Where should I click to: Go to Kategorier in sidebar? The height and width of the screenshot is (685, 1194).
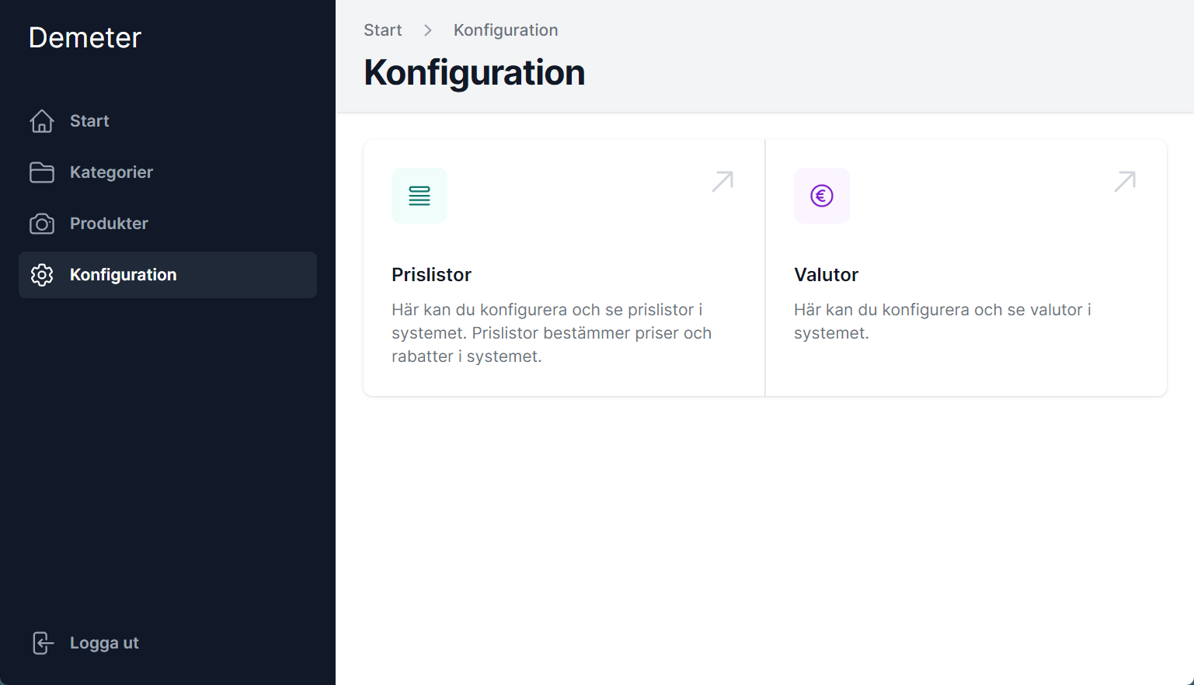[111, 172]
